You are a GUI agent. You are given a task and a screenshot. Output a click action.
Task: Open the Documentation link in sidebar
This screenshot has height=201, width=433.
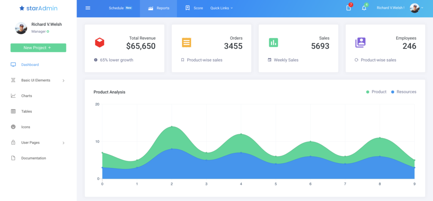(x=33, y=158)
